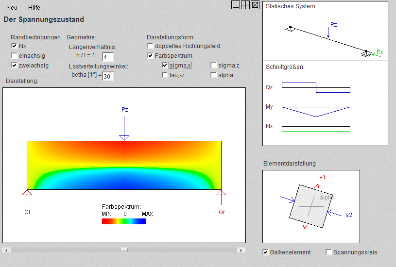Check the Spannungskreis option

(329, 252)
